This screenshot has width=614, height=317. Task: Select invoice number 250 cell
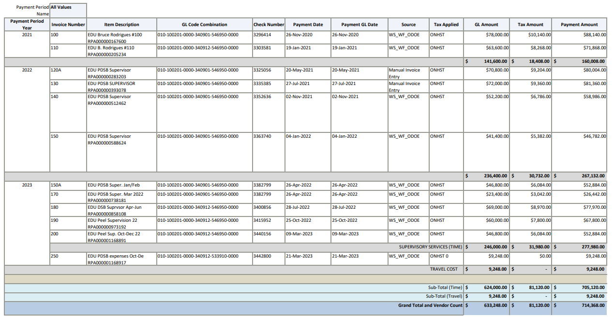click(55, 256)
